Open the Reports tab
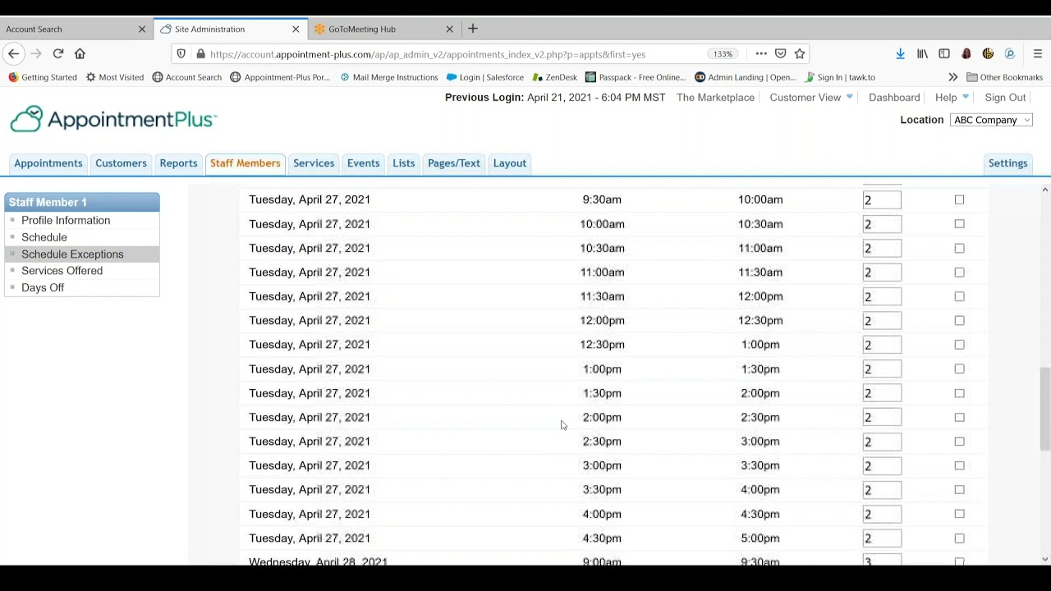Image resolution: width=1051 pixels, height=591 pixels. pyautogui.click(x=178, y=163)
